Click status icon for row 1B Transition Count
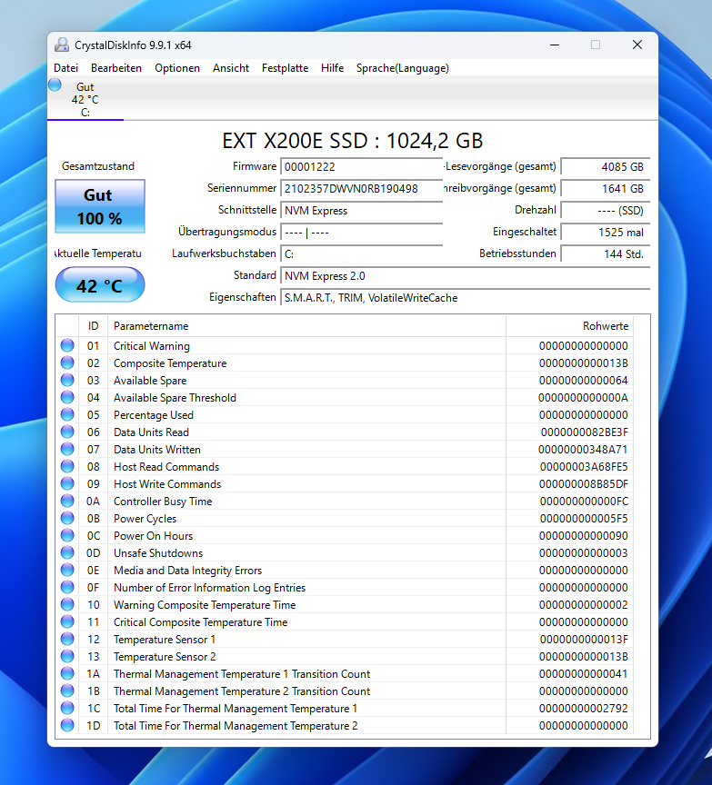 (67, 691)
